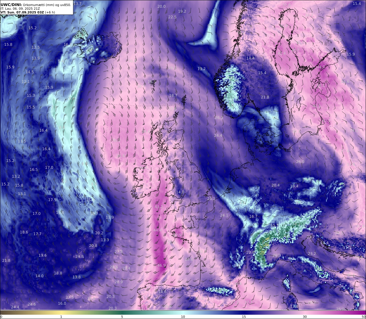Click the 43.2 value south of Ireland
366x319 pixels.
click(158, 207)
